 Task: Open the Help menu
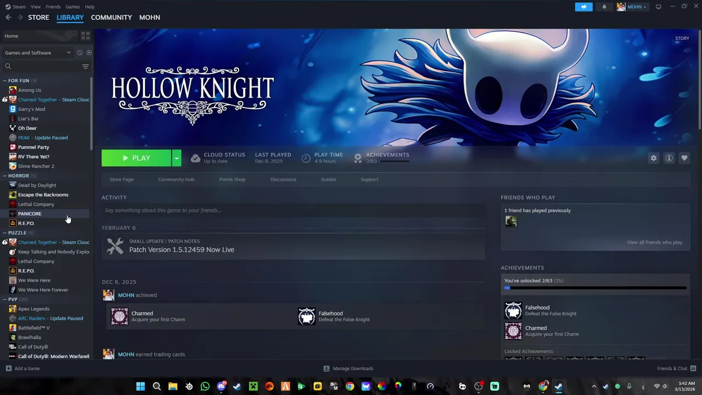pyautogui.click(x=89, y=7)
